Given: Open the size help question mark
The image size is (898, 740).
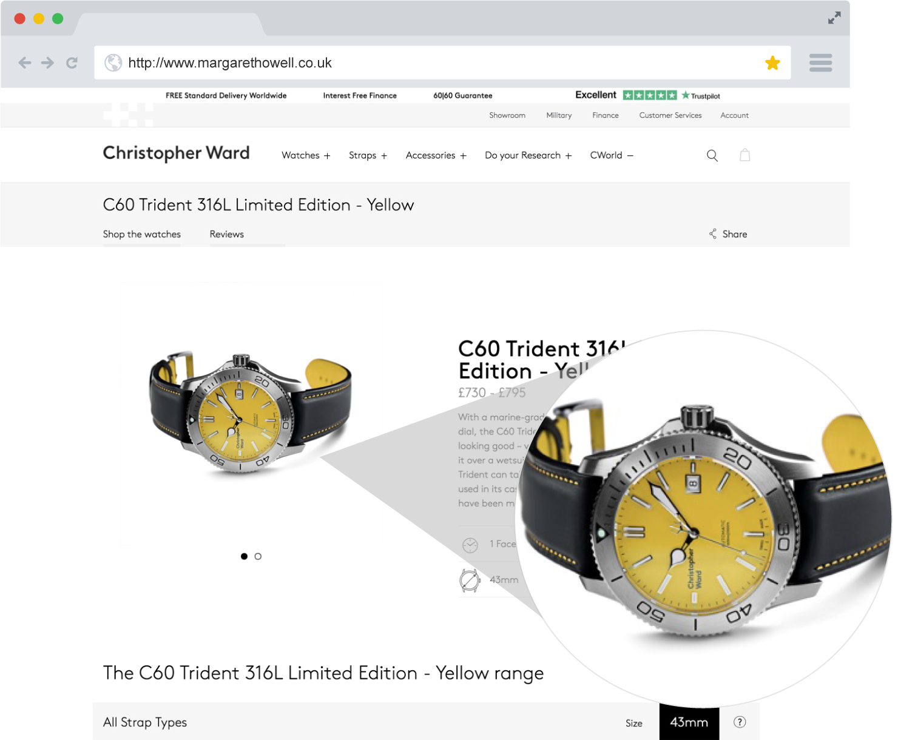Looking at the screenshot, I should tap(740, 722).
